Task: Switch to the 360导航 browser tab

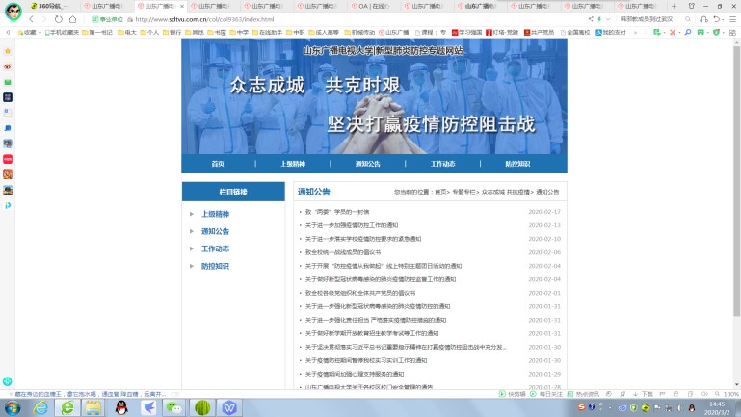Action: pyautogui.click(x=48, y=5)
